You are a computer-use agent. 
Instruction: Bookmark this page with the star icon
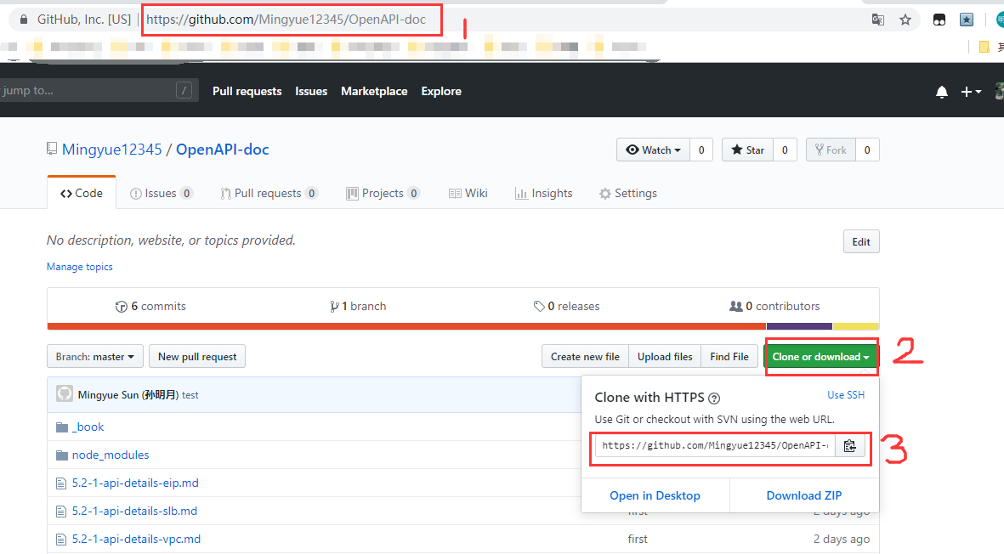[x=905, y=20]
